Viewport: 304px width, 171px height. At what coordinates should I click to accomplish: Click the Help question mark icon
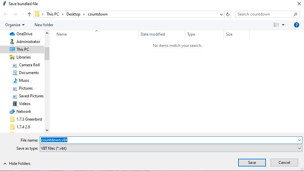pos(296,25)
